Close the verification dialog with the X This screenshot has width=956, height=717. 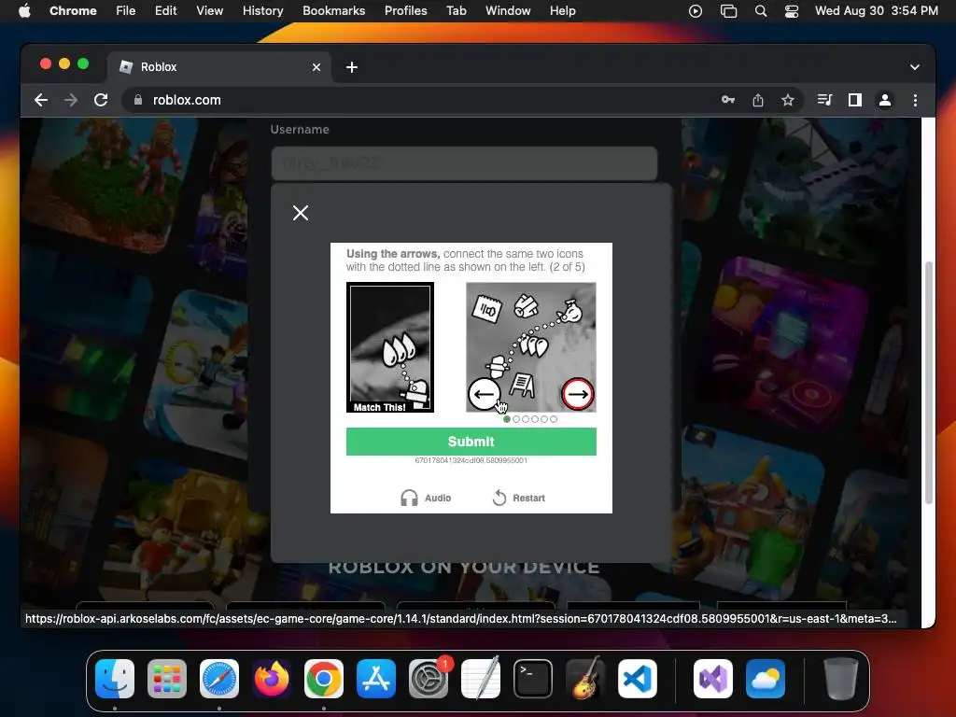300,213
